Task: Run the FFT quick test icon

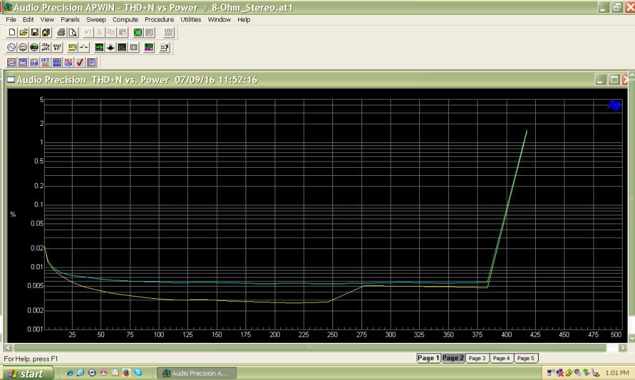Action: point(45,63)
